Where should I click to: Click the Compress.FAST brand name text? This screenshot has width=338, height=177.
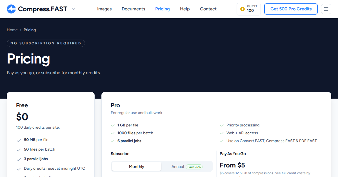pos(43,9)
